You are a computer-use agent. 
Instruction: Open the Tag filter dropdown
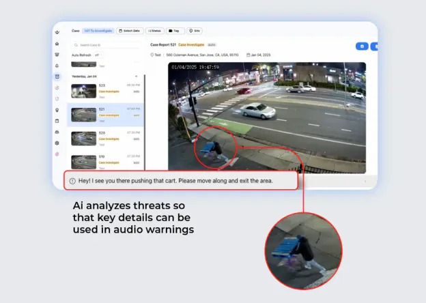pyautogui.click(x=175, y=31)
